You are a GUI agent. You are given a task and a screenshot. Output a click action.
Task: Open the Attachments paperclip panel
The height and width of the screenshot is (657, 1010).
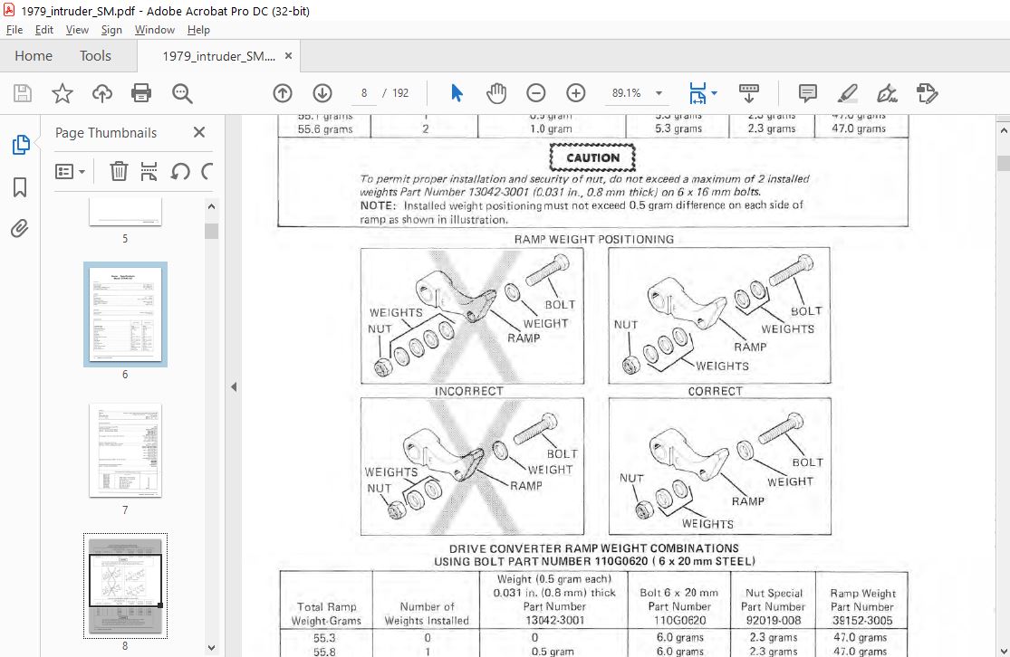tap(20, 228)
